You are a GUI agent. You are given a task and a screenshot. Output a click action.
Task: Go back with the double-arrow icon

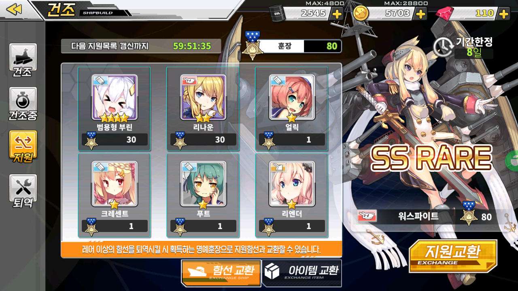point(14,9)
